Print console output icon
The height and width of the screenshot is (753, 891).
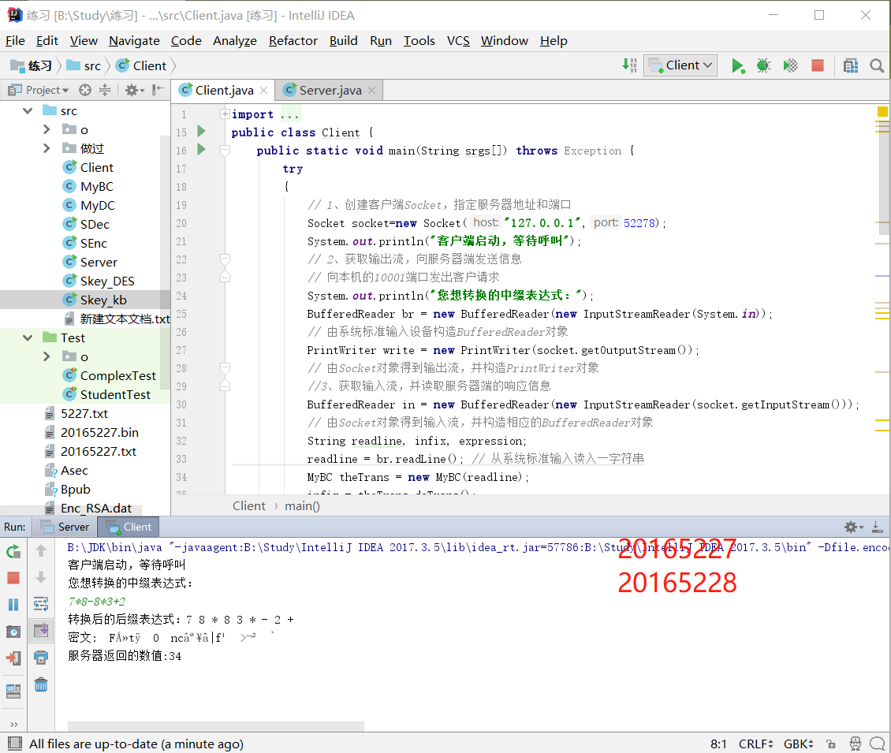(x=41, y=658)
